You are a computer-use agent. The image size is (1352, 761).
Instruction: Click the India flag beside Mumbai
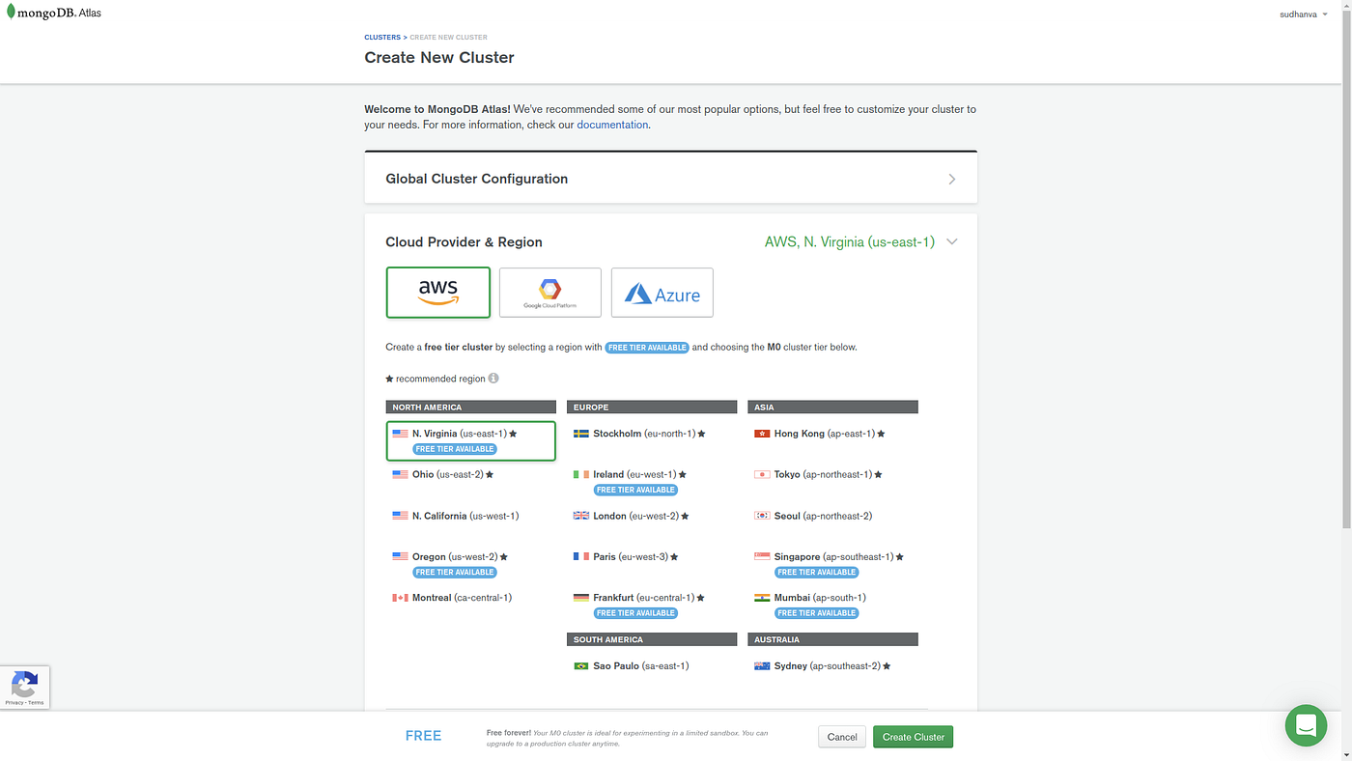coord(761,597)
